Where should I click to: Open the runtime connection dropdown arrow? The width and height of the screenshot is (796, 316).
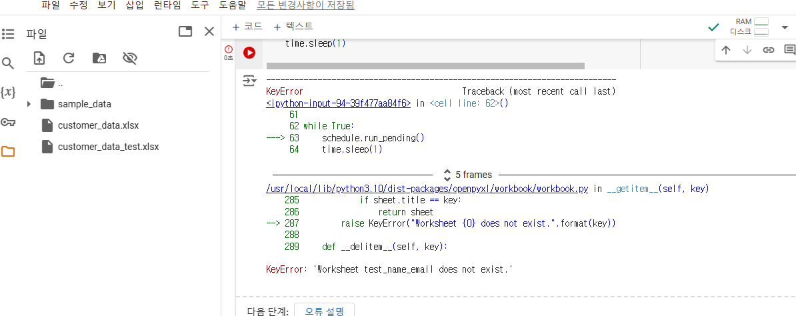(785, 27)
